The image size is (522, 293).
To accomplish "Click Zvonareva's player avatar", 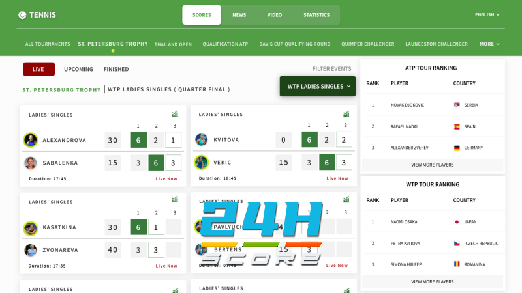I will pos(30,250).
